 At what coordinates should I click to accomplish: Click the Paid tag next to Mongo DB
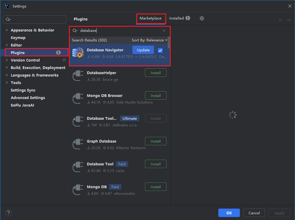pyautogui.click(x=115, y=187)
